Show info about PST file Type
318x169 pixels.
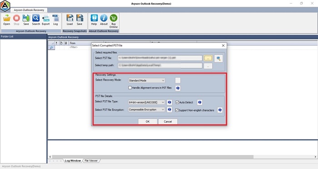coord(169,102)
